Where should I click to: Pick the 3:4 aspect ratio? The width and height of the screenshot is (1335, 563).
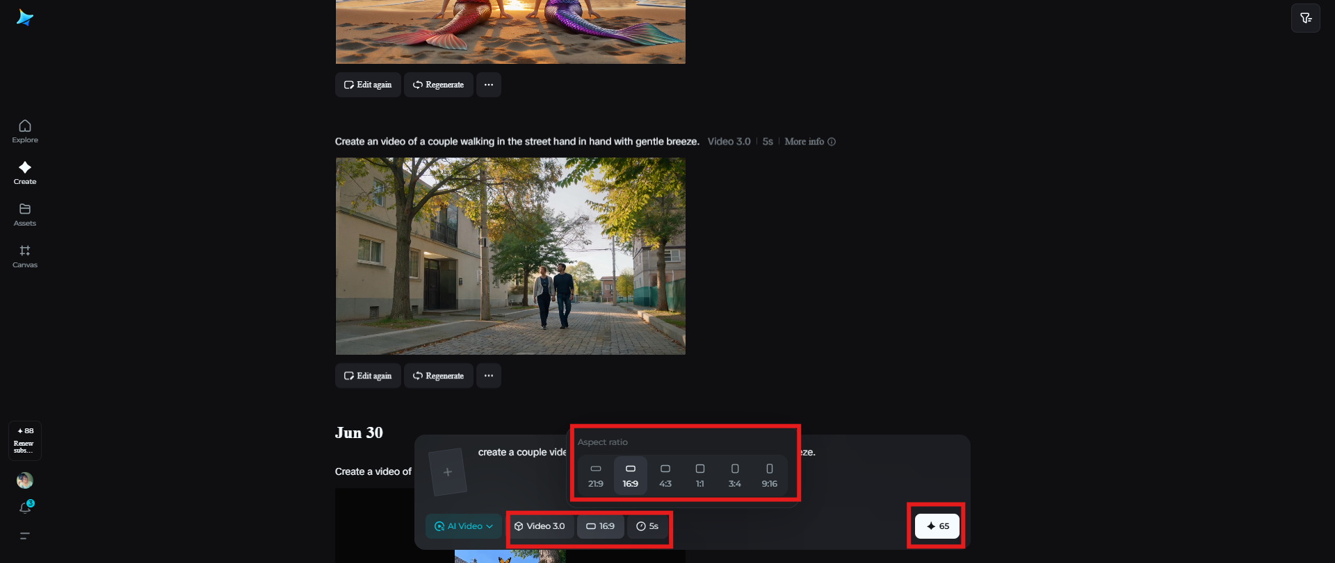(735, 476)
